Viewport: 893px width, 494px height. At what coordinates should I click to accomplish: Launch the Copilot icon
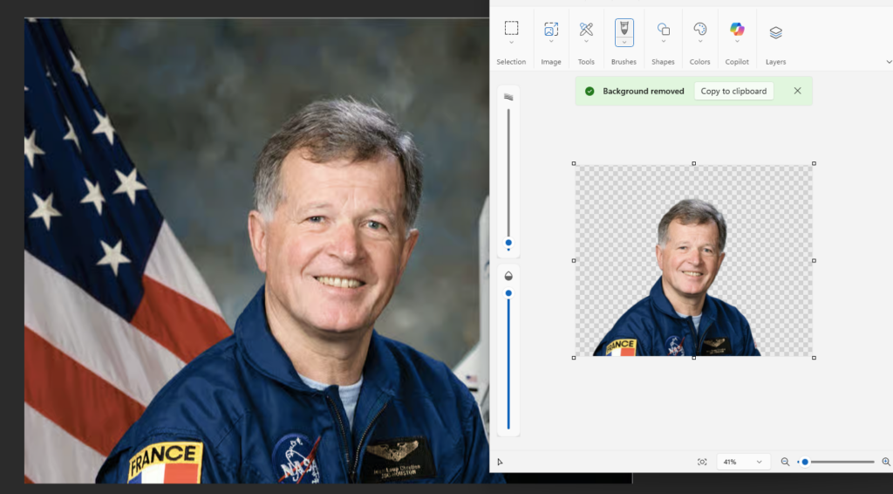(x=737, y=29)
